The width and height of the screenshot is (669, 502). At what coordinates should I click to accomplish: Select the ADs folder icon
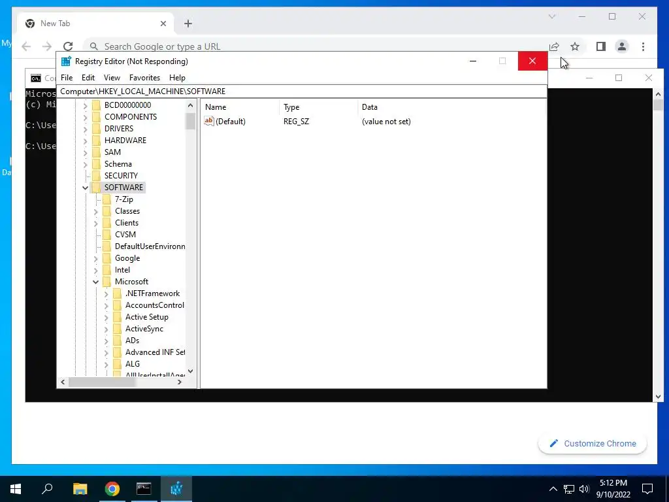(x=118, y=340)
